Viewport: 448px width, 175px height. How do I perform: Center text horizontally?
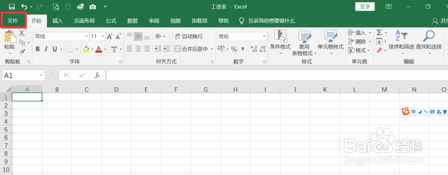coord(138,49)
